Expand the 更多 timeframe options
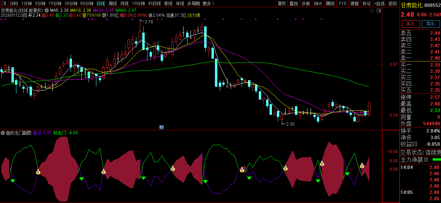This screenshot has width=441, height=203. click(208, 3)
